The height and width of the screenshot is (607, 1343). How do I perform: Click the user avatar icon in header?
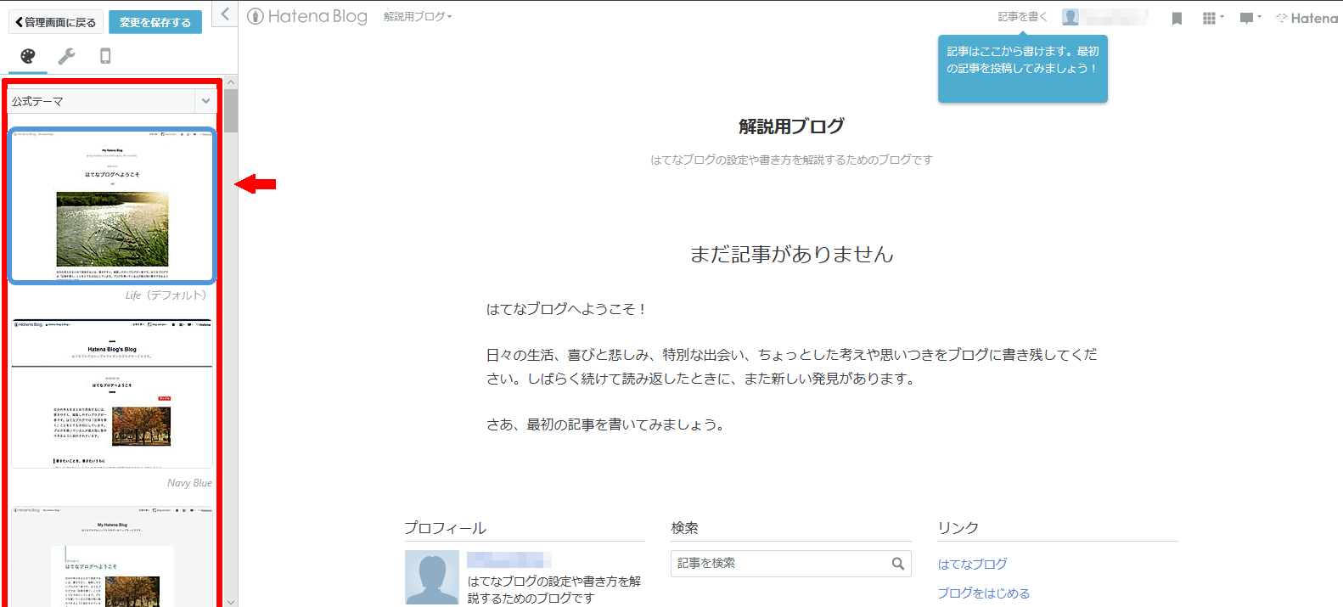1070,17
